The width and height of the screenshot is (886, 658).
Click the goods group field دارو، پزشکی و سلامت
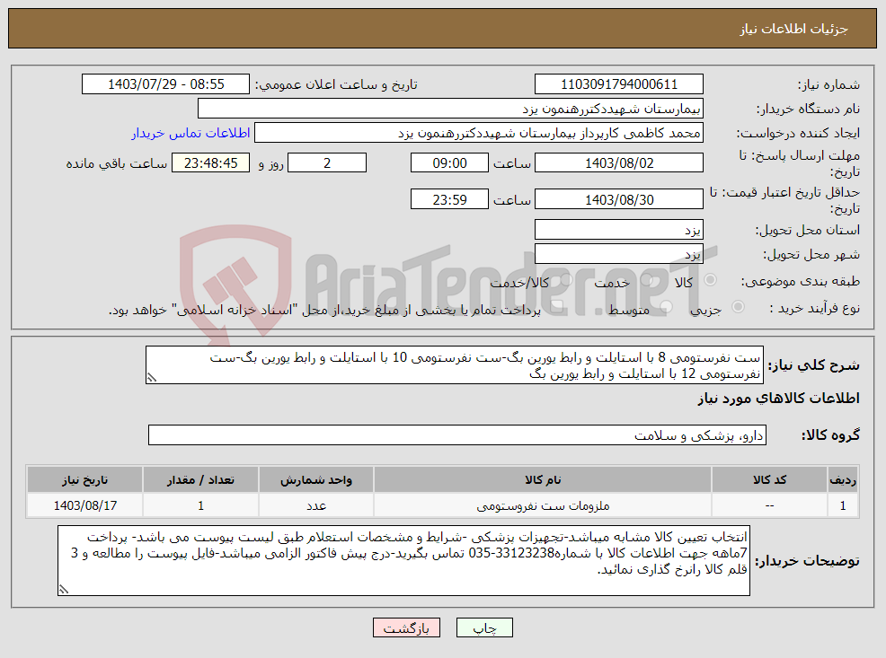point(457,435)
